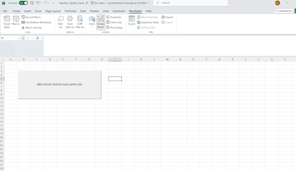Select row 5 header
Screen dimensions: 296x171
[x=2, y=79]
